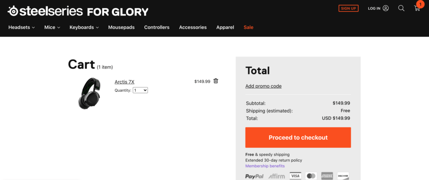This screenshot has width=429, height=180.
Task: Open the shopping cart icon
Action: click(x=417, y=8)
